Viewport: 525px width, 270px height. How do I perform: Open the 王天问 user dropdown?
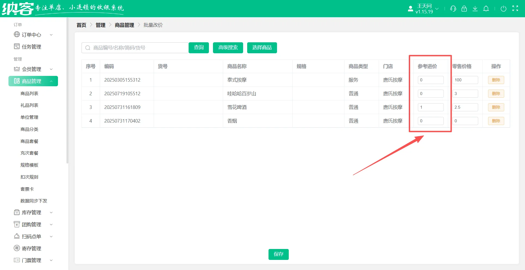(x=427, y=9)
